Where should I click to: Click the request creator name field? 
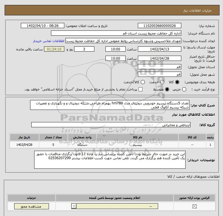click(123, 41)
